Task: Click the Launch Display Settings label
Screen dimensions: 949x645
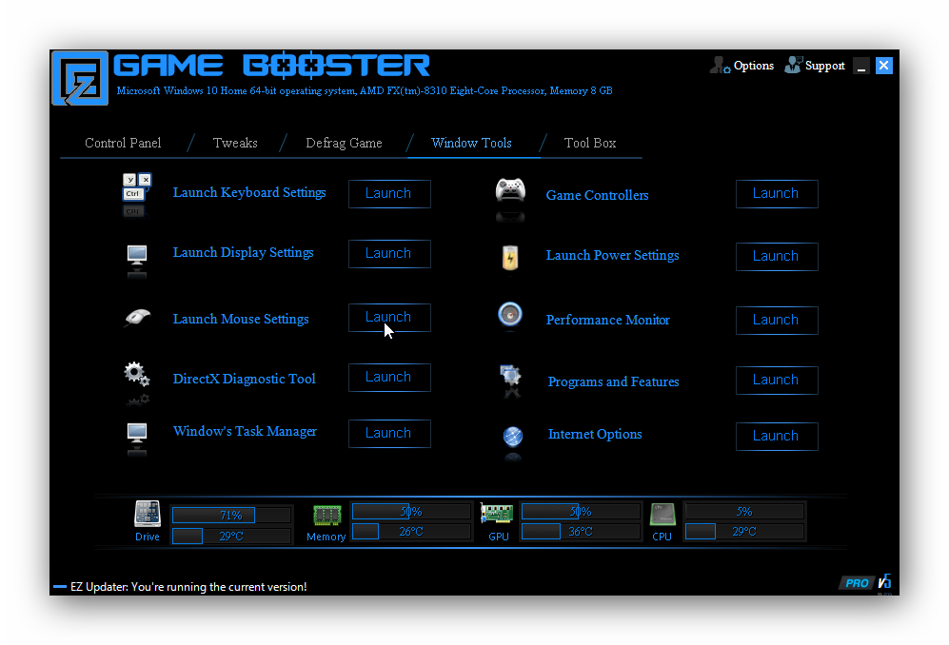Action: [x=244, y=252]
